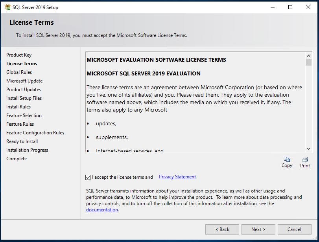Viewport: 319px width, 242px height.
Task: Select the Microsoft Update step
Action: [x=24, y=81]
